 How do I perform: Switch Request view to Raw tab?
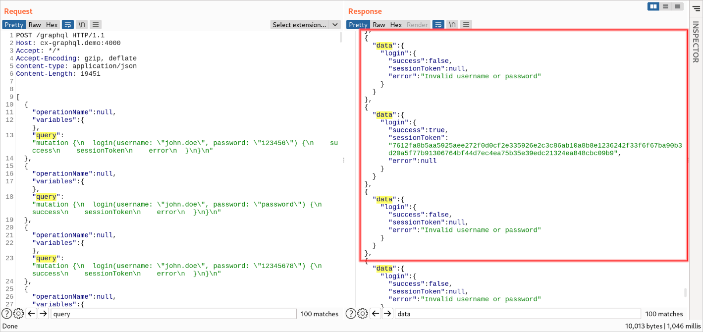click(x=35, y=25)
